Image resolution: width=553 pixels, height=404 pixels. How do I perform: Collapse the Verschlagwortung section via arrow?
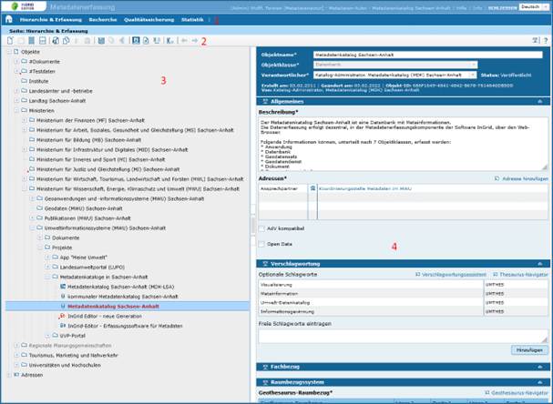click(540, 264)
